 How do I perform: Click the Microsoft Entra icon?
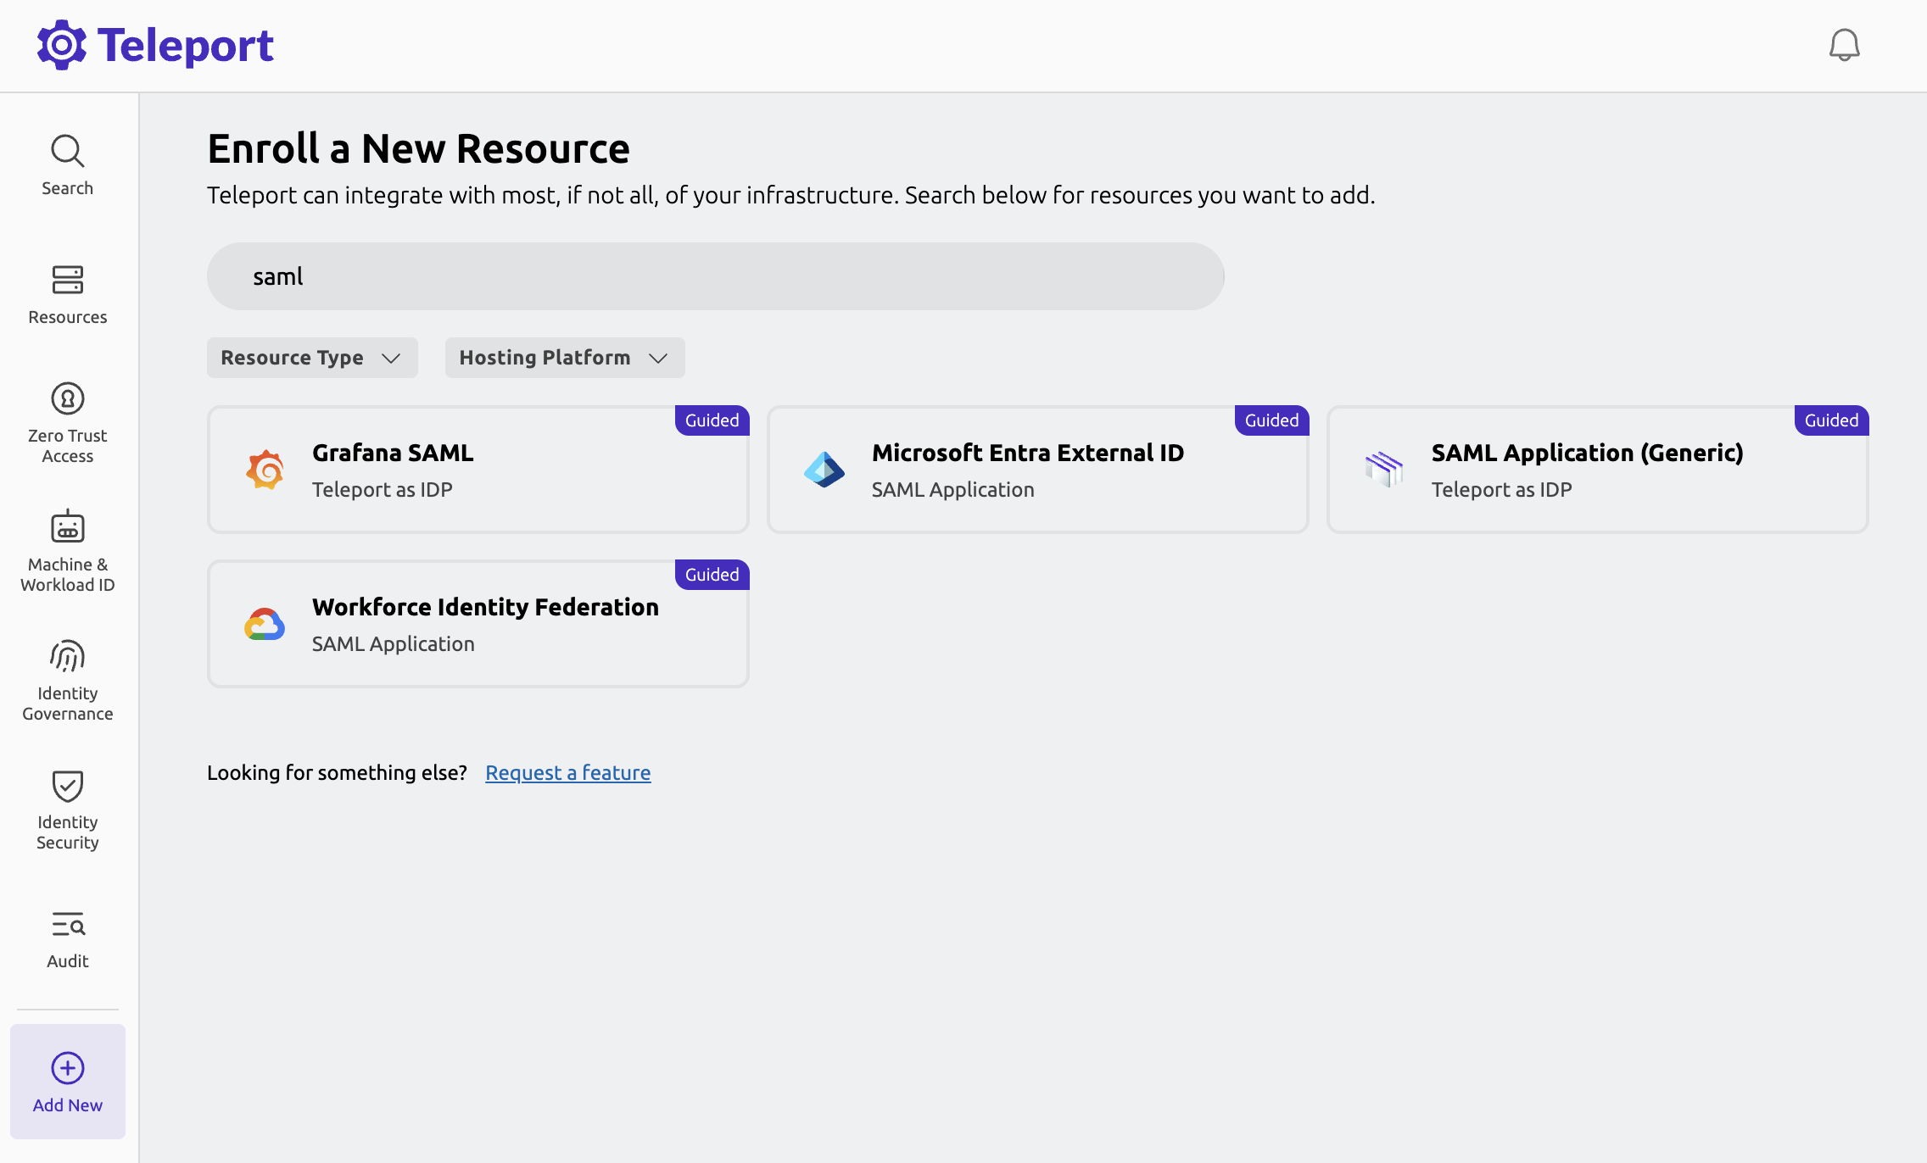tap(824, 469)
